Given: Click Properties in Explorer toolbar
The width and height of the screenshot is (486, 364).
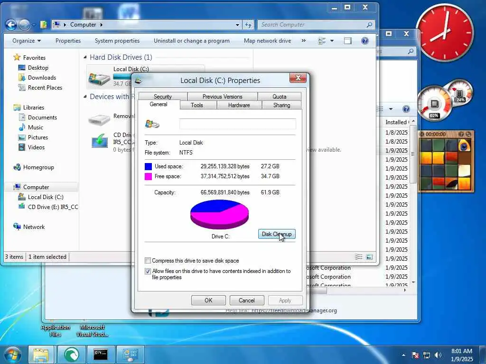Looking at the screenshot, I should [68, 41].
